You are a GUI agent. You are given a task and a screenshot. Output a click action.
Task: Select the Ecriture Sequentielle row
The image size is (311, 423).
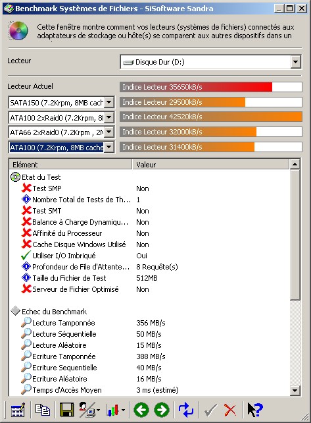(149, 368)
